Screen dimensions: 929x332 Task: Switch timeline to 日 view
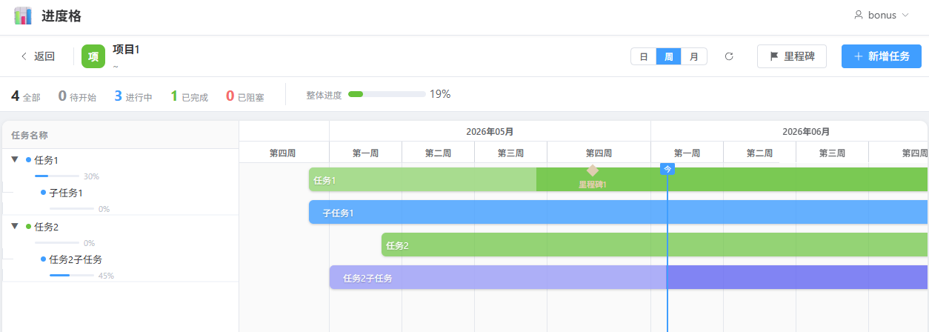(644, 56)
